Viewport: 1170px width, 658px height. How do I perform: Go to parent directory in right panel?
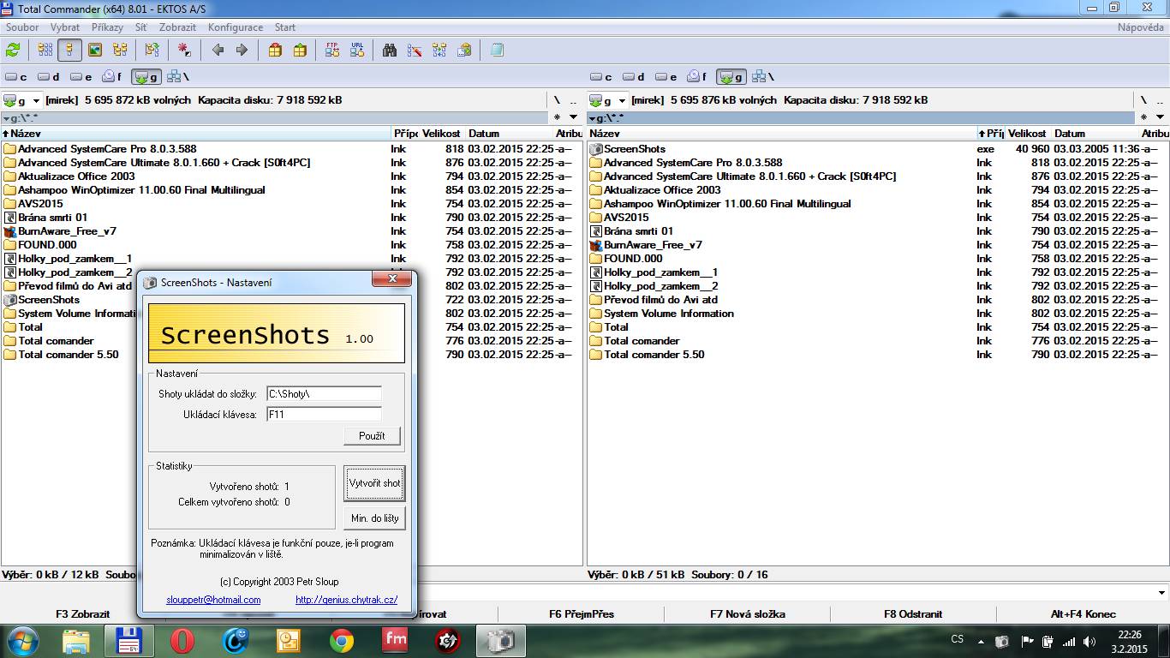[x=1160, y=100]
